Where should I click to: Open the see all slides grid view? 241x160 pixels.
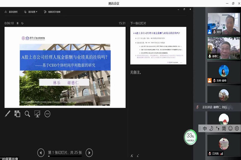click(x=17, y=114)
